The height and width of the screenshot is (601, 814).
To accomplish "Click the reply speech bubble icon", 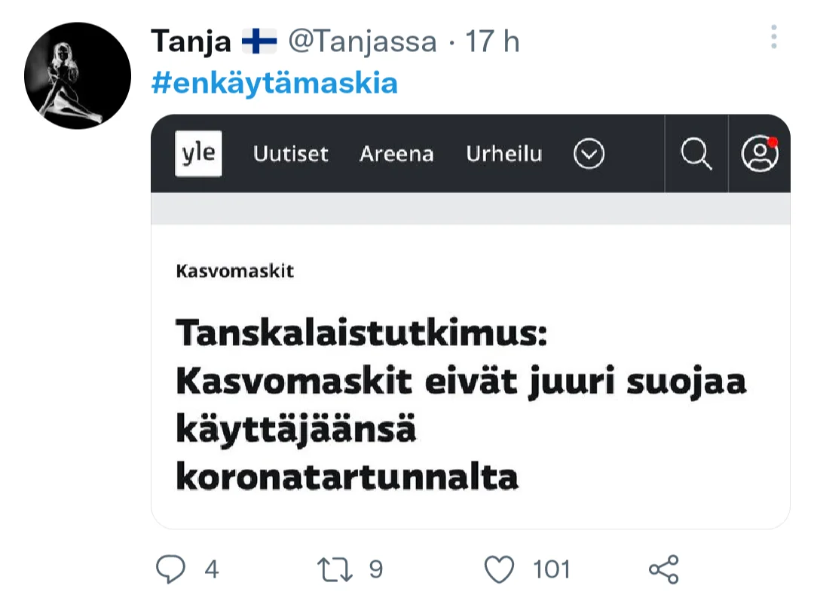I will point(170,569).
